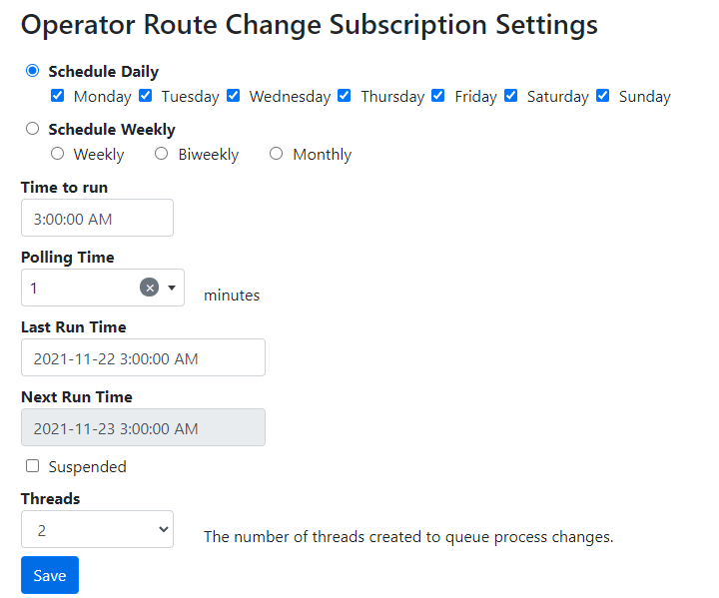Select the Schedule Daily radio option
The width and height of the screenshot is (719, 598).
[x=33, y=71]
